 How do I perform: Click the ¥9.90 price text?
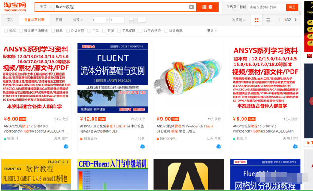point(164,119)
